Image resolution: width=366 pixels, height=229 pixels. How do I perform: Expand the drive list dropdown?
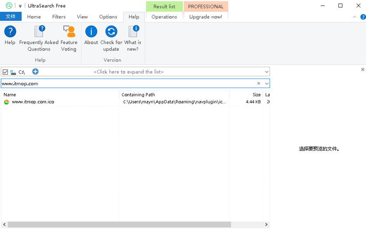(x=266, y=72)
